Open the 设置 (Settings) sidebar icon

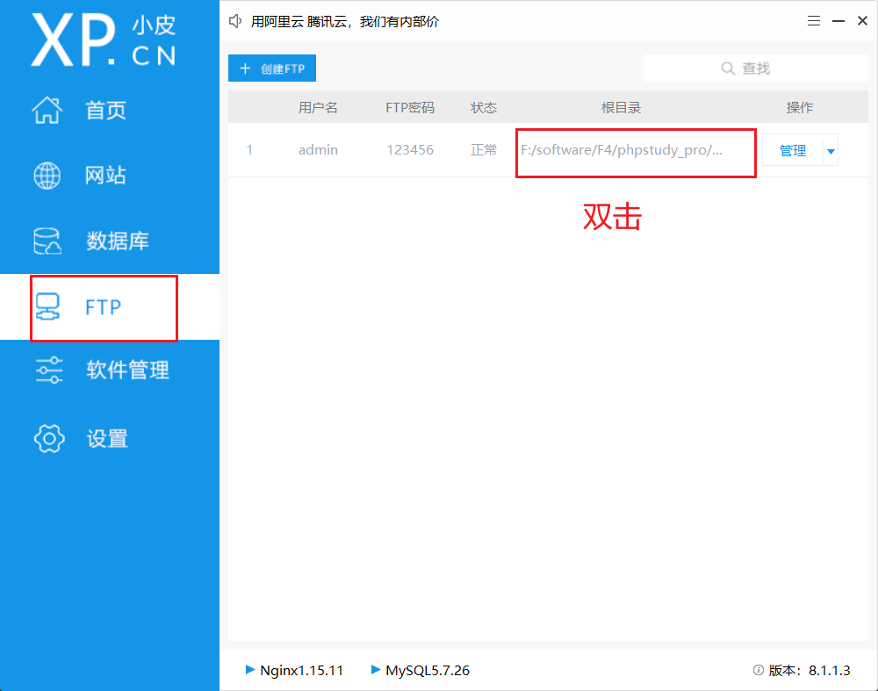point(48,438)
